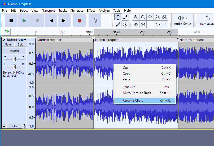
Task: Open the track Effects panel button
Action: (x=14, y=51)
